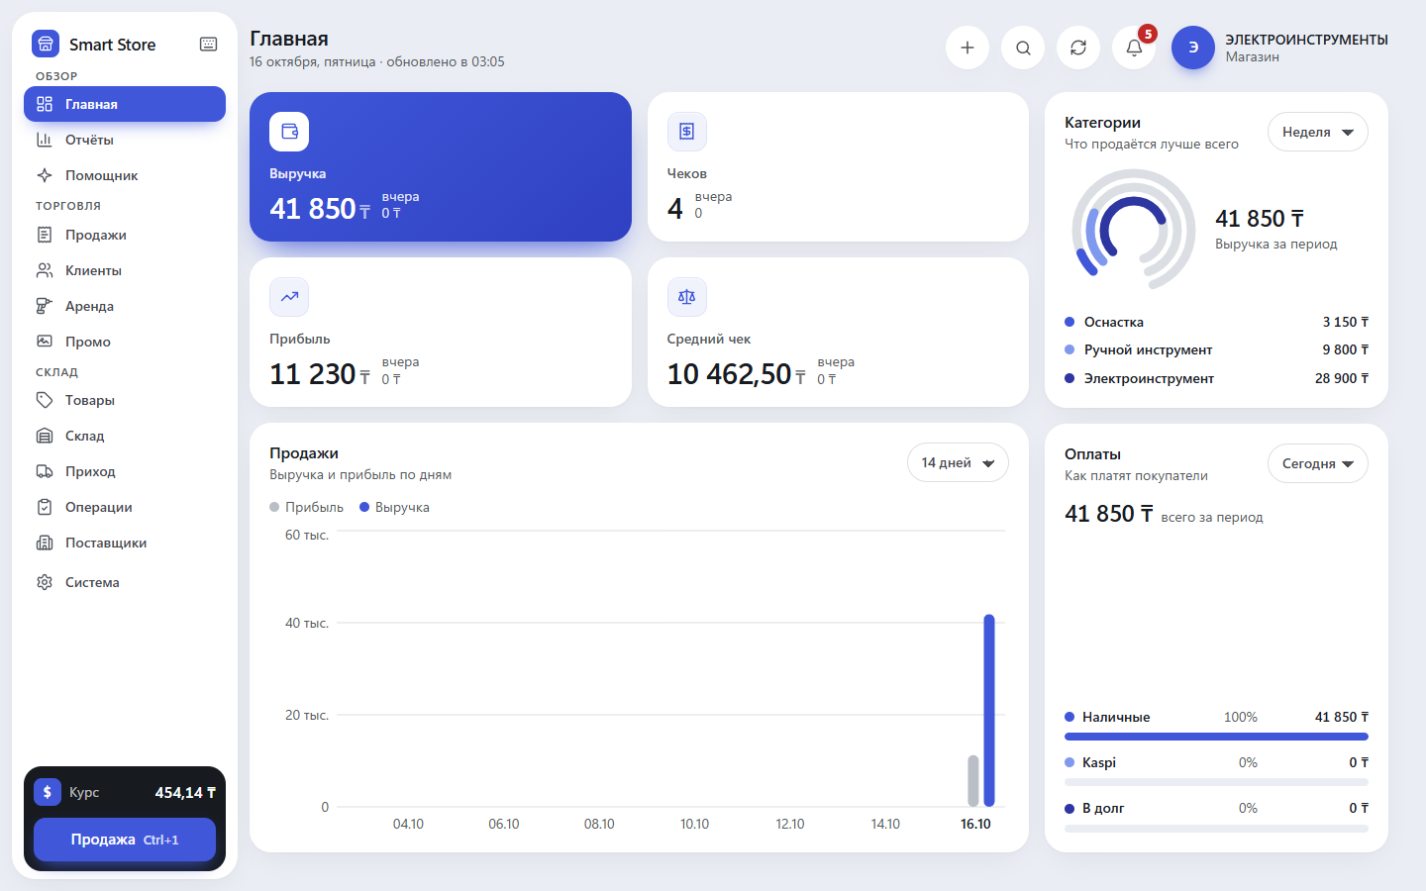Screen dimensions: 1426x891
Task: Click the Продажа Ctrl+1 button
Action: (x=125, y=840)
